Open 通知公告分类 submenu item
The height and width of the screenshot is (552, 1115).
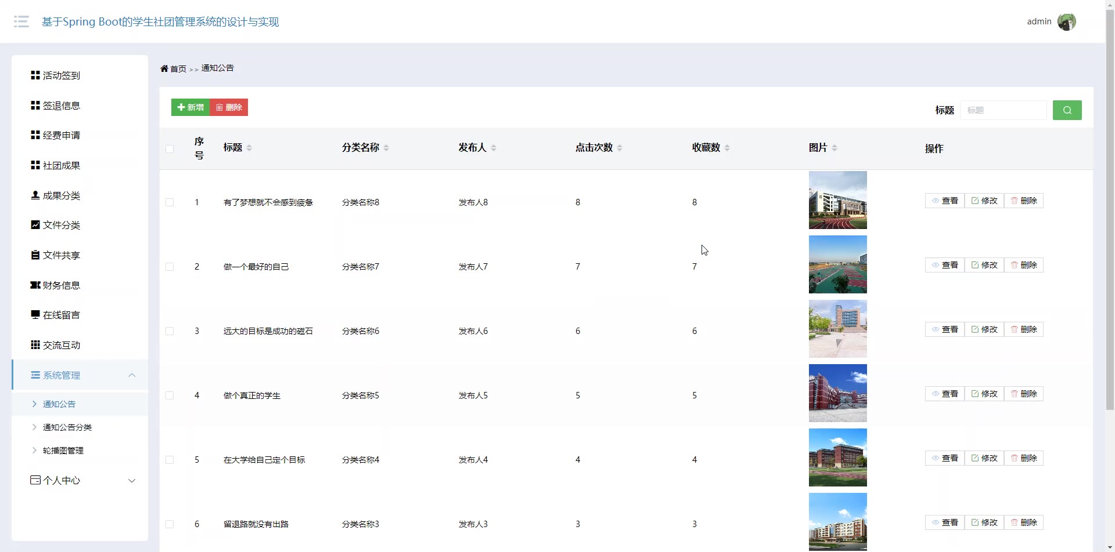(67, 427)
